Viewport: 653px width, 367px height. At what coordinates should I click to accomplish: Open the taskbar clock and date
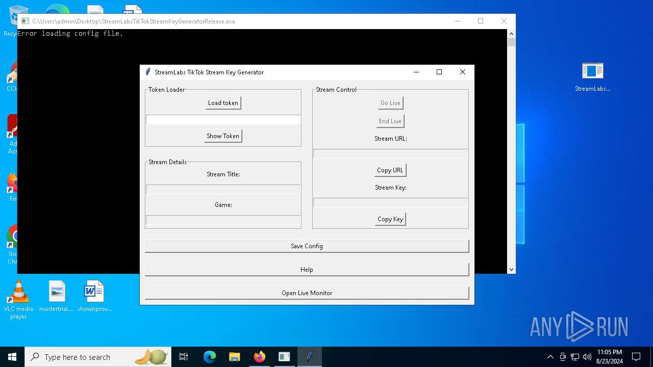609,357
